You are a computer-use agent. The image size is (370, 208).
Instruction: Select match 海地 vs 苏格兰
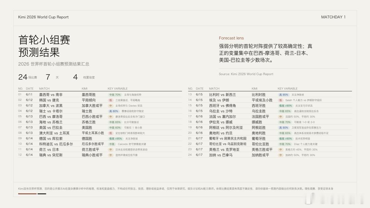pos(51,122)
